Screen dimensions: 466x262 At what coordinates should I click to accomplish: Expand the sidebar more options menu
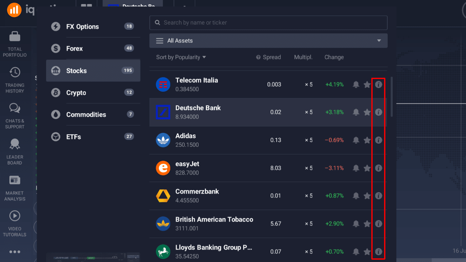(14, 252)
